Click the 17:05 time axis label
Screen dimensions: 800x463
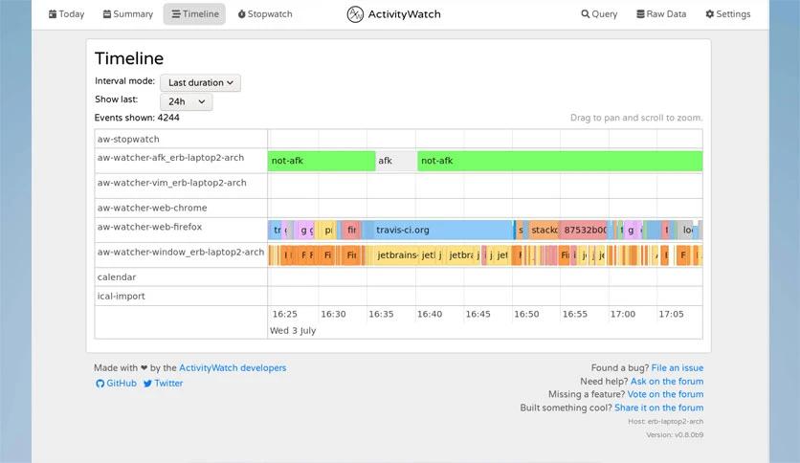[671, 314]
